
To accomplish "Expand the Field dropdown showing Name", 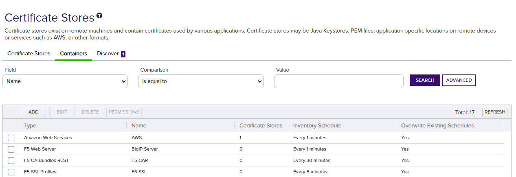I will (65, 81).
